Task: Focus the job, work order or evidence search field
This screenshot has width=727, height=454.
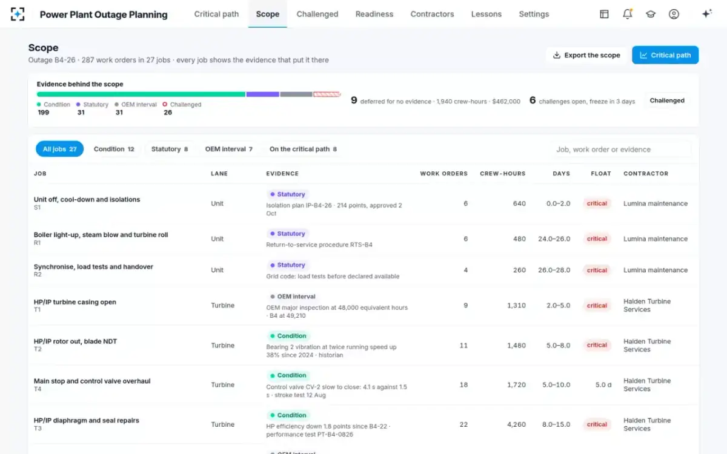Action: (x=621, y=150)
